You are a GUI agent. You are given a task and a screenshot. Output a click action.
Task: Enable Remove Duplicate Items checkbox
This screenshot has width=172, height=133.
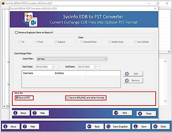pyautogui.click(x=16, y=33)
